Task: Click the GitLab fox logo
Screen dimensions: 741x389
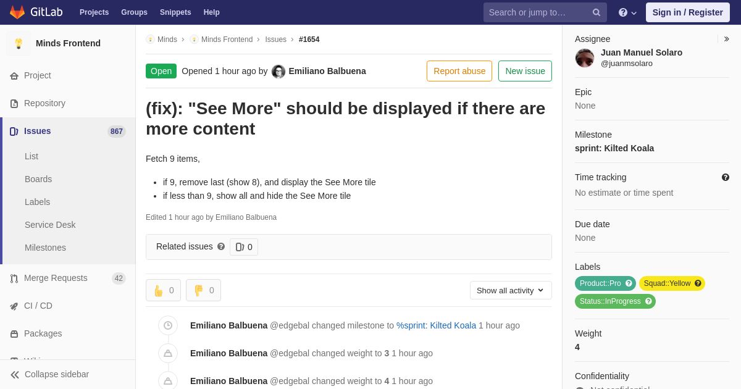Action: pos(17,12)
